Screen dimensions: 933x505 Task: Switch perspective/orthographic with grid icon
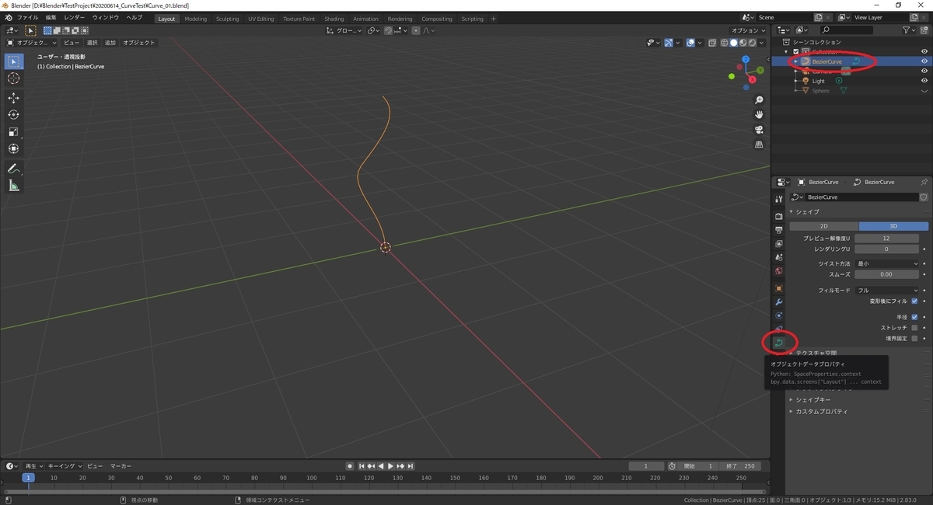[x=759, y=145]
